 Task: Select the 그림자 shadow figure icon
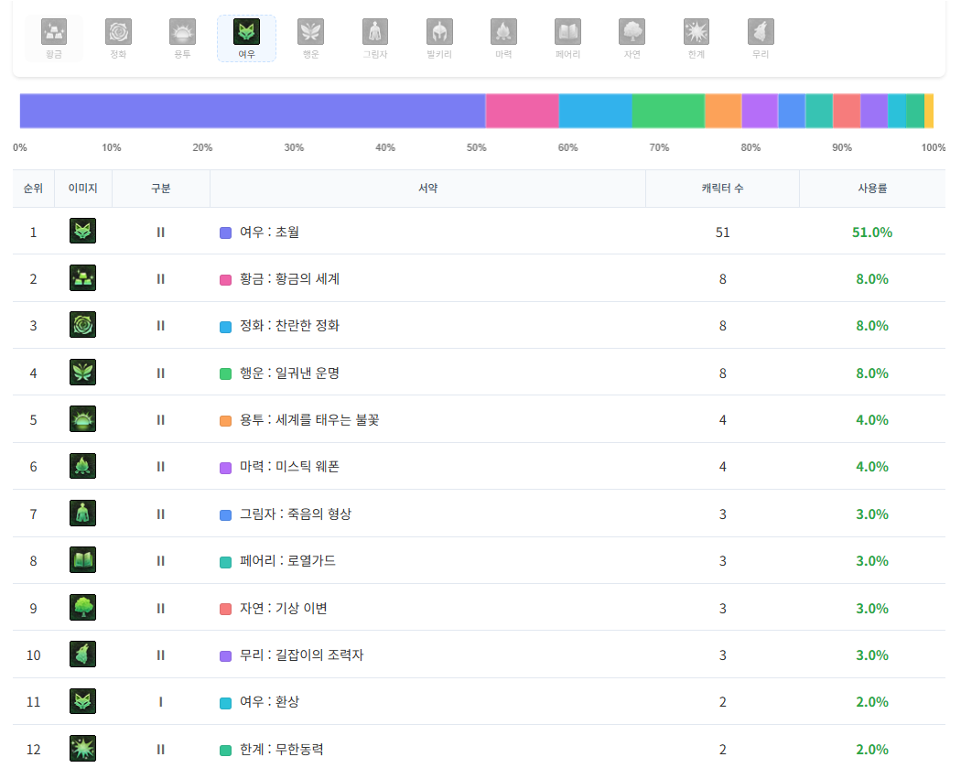375,32
